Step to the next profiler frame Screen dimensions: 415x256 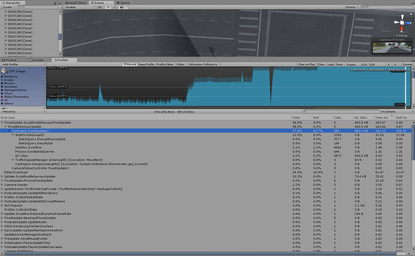(395, 64)
